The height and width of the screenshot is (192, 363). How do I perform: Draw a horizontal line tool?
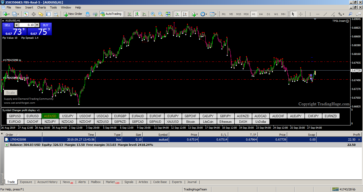[318, 14]
